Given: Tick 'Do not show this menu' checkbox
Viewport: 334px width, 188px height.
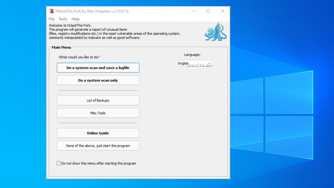Looking at the screenshot, I should (59, 163).
